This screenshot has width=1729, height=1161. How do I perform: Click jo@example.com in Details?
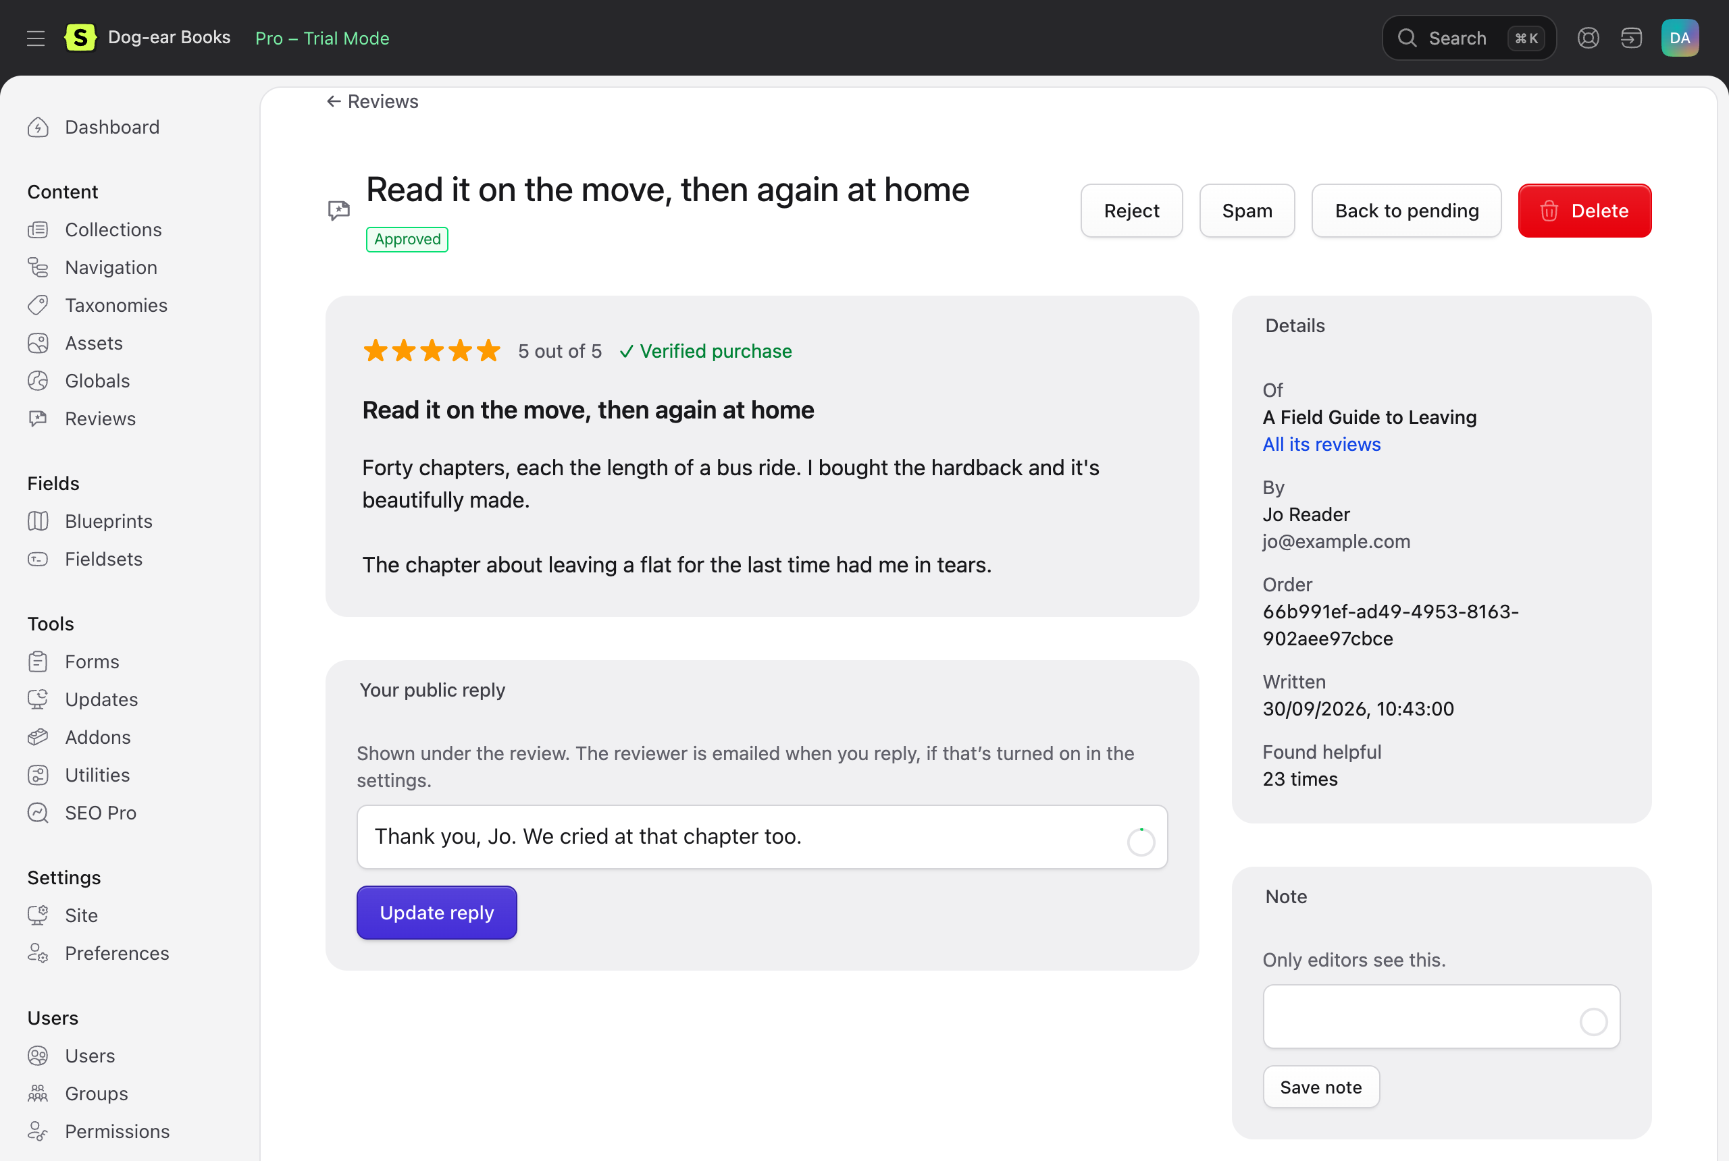coord(1337,541)
